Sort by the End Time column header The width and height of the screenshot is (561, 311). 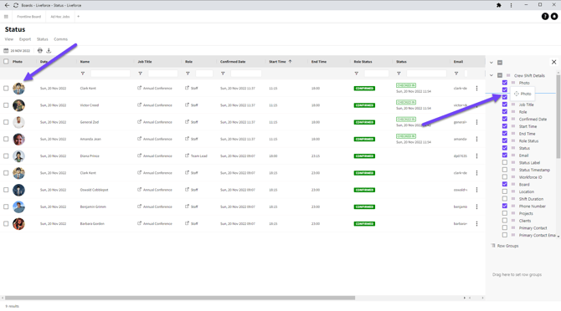tap(319, 62)
